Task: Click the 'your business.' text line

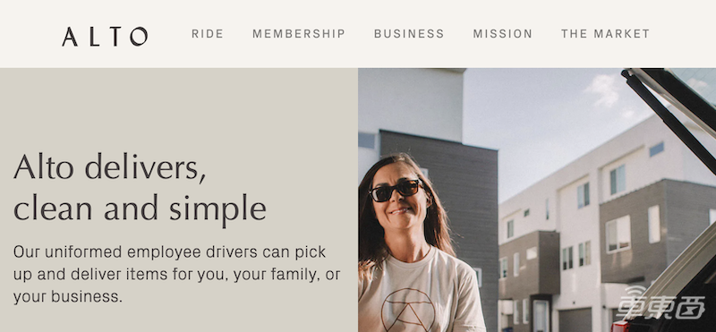Action: [x=68, y=297]
